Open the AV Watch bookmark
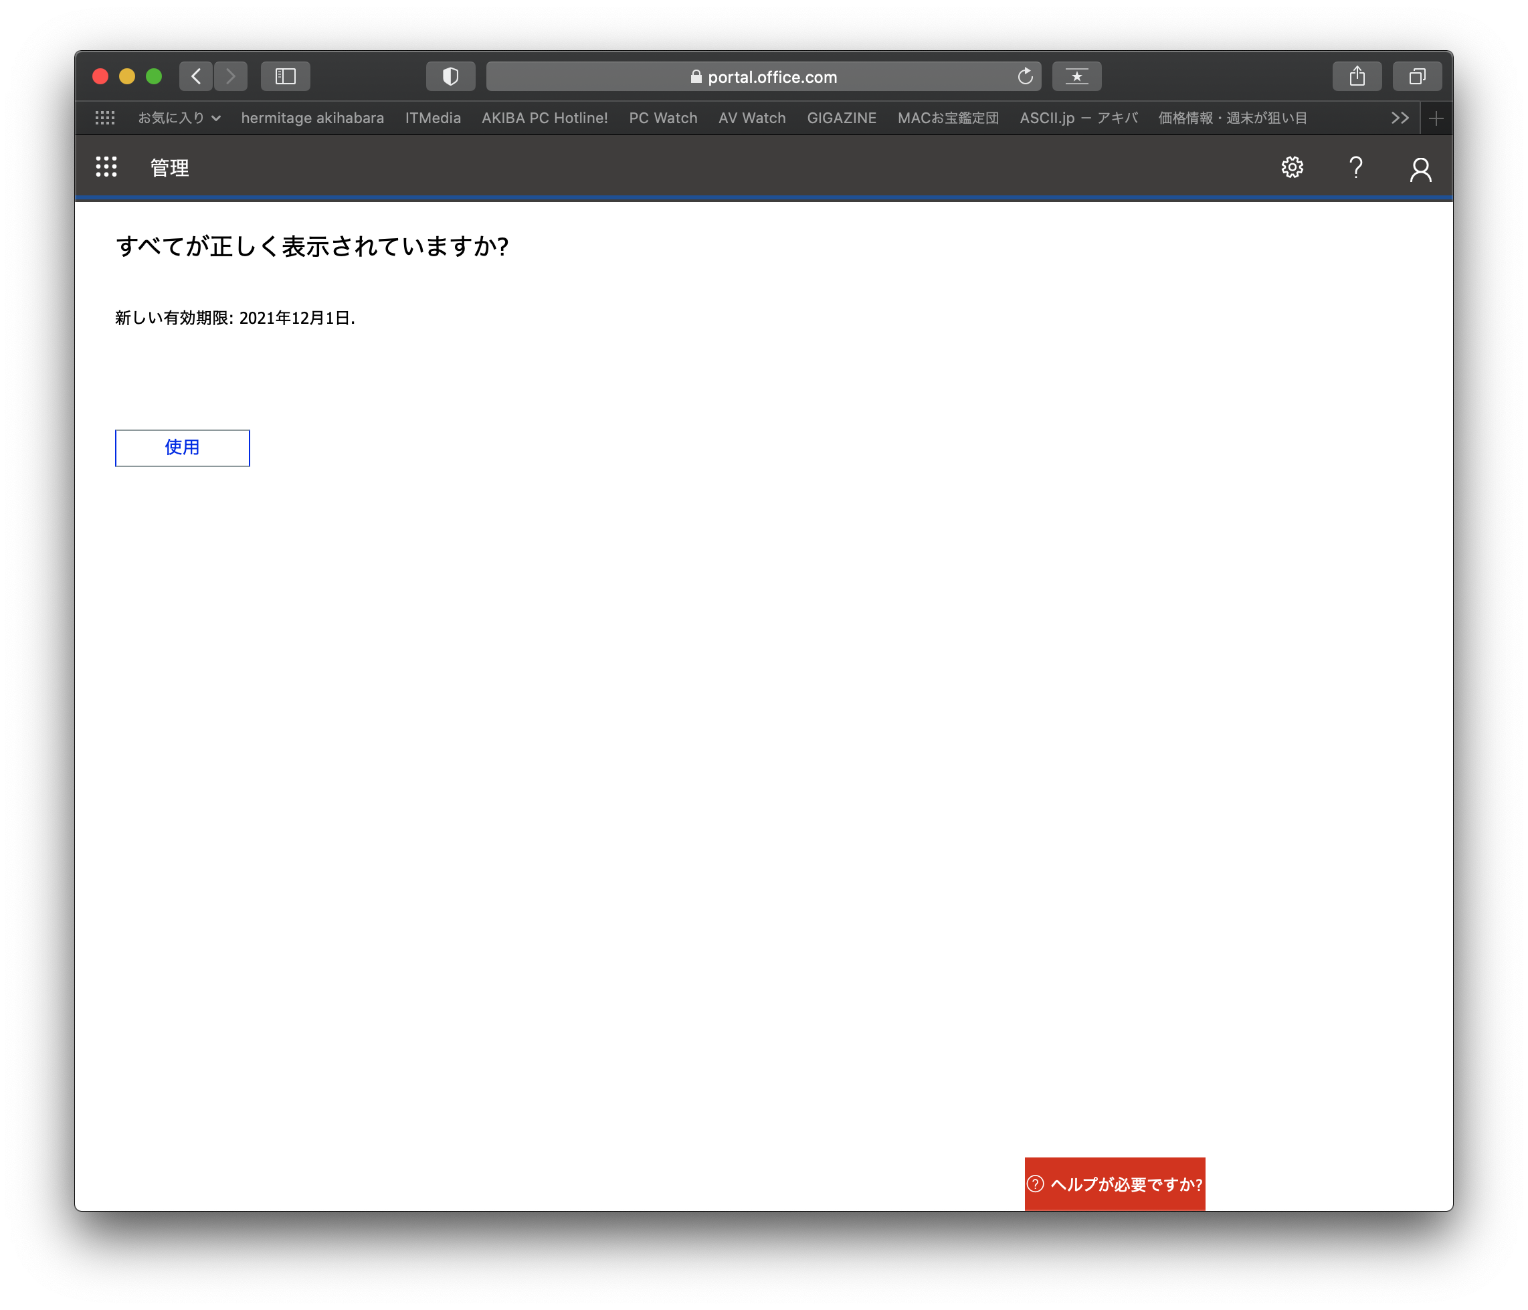 752,118
